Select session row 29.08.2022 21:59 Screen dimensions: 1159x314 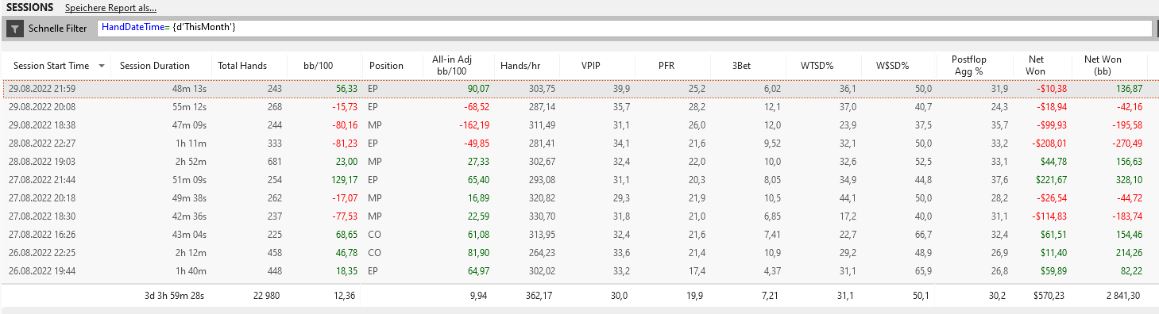pyautogui.click(x=579, y=88)
